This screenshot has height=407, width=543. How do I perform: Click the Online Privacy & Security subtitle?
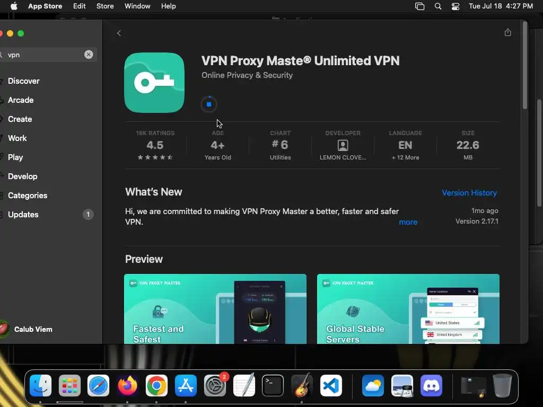(247, 75)
